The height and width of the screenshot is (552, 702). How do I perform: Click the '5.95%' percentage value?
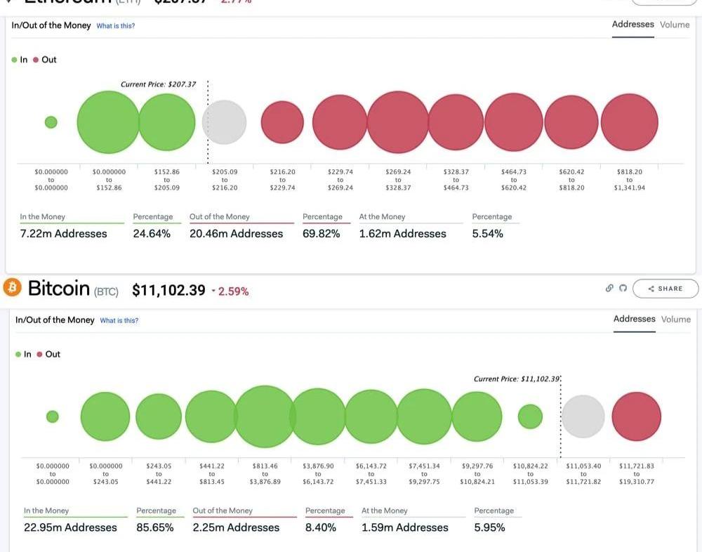[x=489, y=527]
